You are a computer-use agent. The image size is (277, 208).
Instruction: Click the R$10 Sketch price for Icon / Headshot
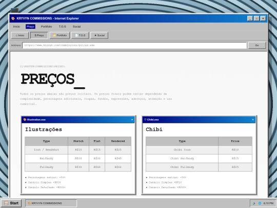coord(78,150)
